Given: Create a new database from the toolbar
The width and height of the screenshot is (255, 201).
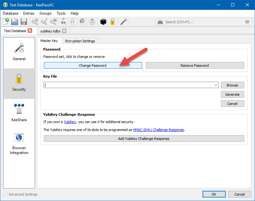Looking at the screenshot, I should [x=6, y=21].
